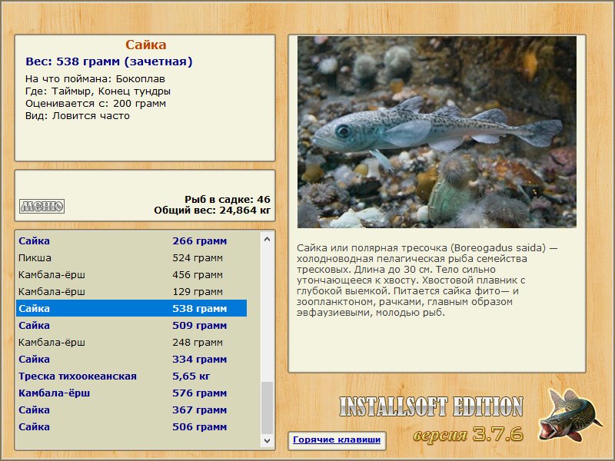The width and height of the screenshot is (615, 461).
Task: Click Общий вес: 24,864 кг text
Action: 212,210
